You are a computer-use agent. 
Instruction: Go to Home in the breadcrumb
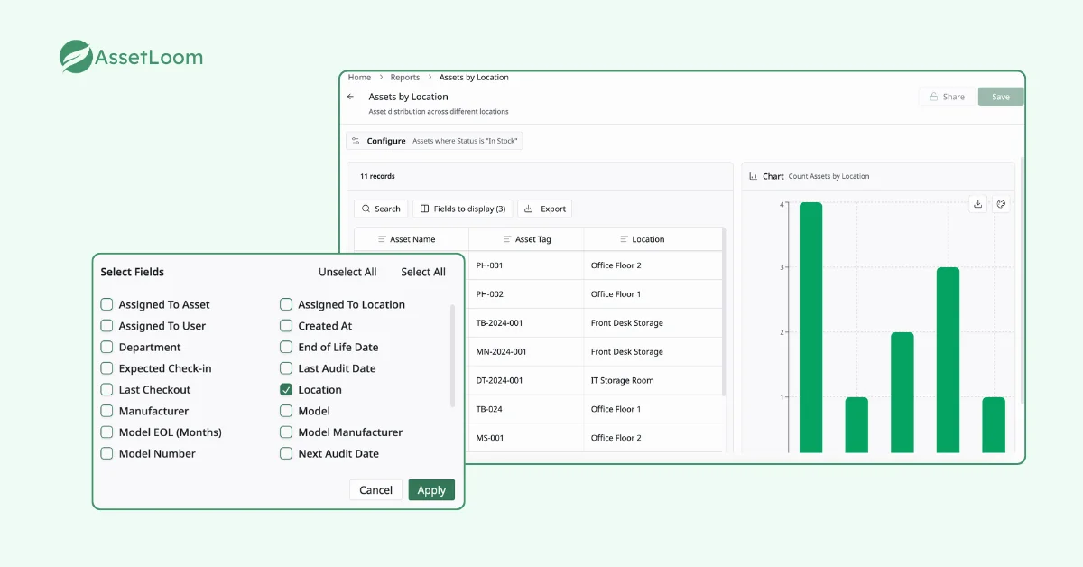pos(359,78)
